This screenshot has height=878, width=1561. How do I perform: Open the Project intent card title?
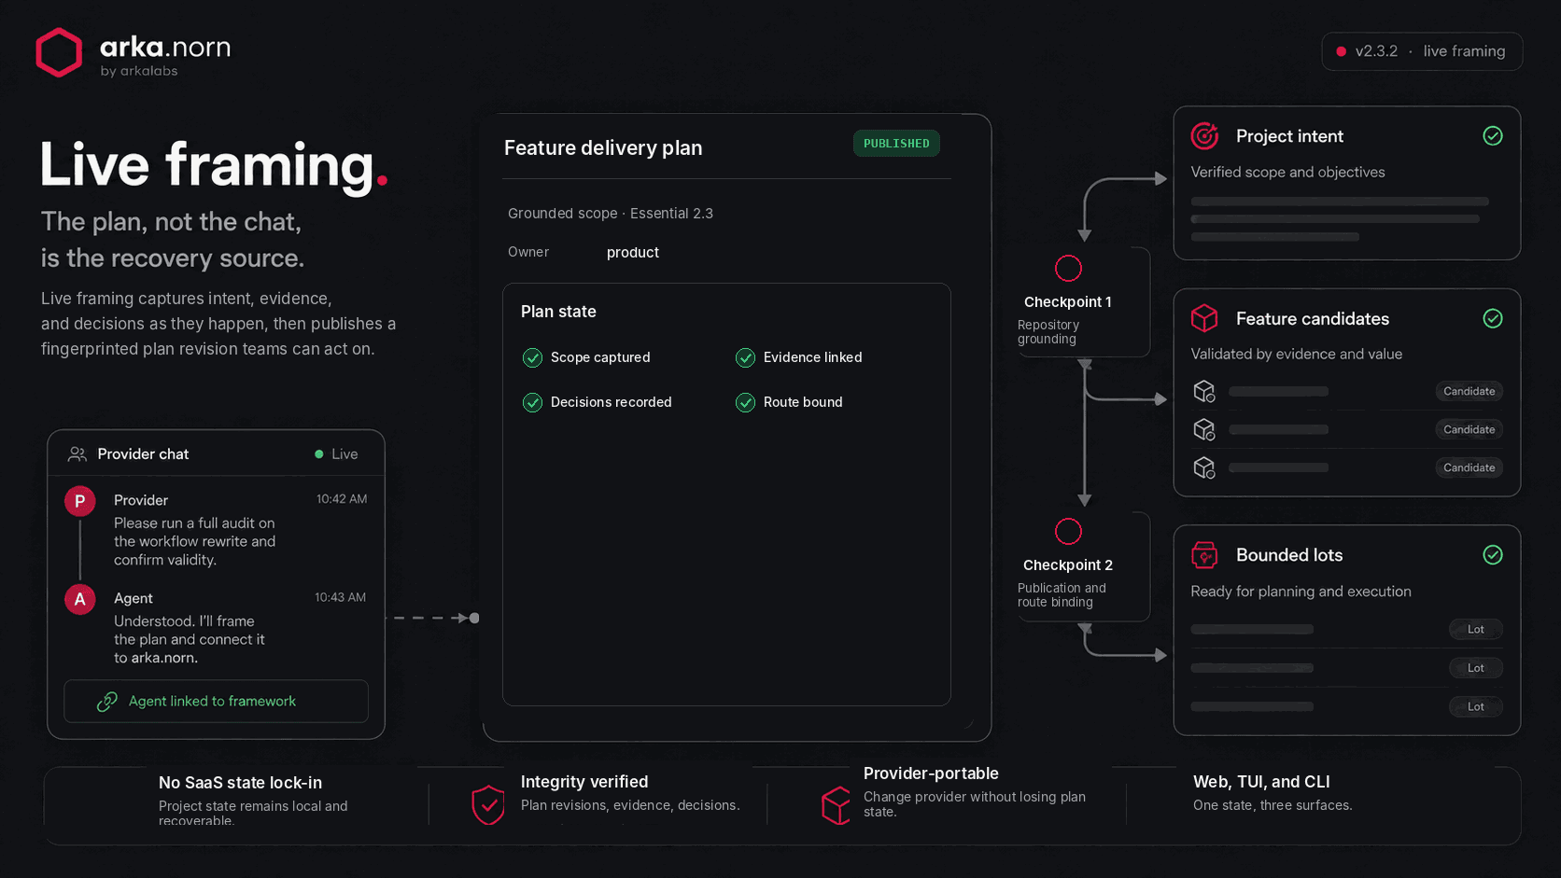(1289, 136)
